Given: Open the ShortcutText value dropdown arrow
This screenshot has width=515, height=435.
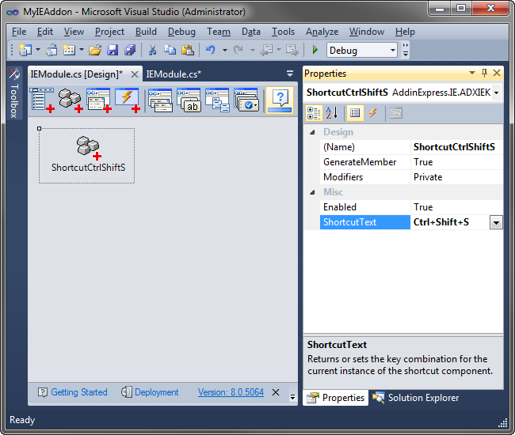Looking at the screenshot, I should 496,223.
